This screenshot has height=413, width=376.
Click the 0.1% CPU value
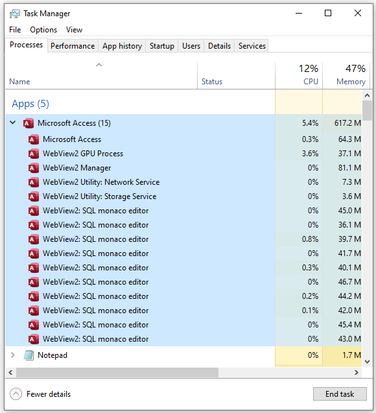coord(310,311)
